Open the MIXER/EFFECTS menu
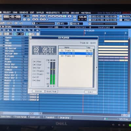 53,13
